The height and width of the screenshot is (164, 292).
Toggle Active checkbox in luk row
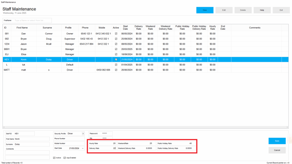click(x=116, y=65)
